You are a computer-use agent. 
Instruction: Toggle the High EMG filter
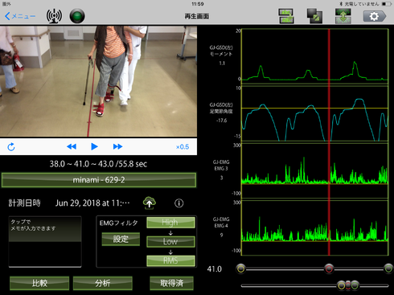tap(170, 223)
